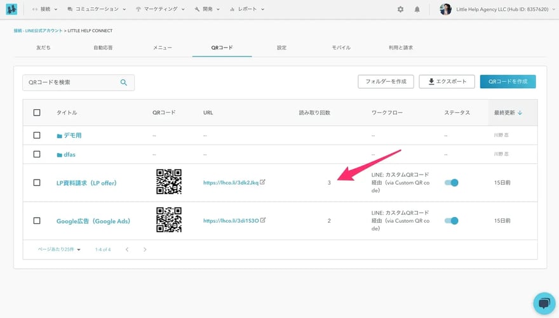Screen dimensions: 559x318
Task: Switch to the 自動応答 tab
Action: point(103,48)
